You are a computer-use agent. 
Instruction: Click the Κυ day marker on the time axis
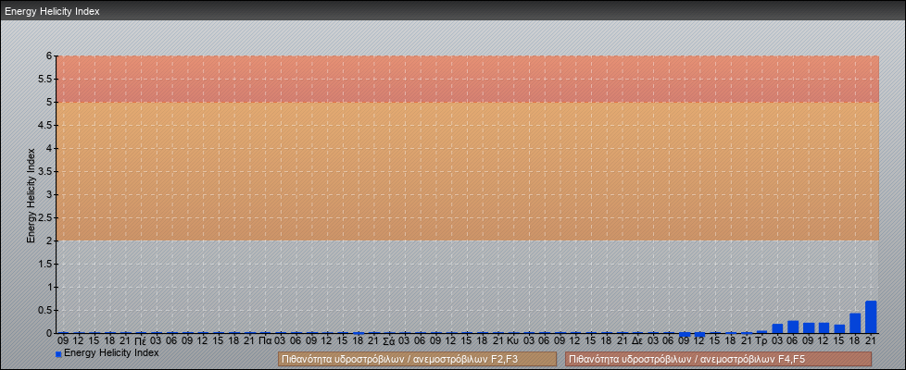pos(512,340)
